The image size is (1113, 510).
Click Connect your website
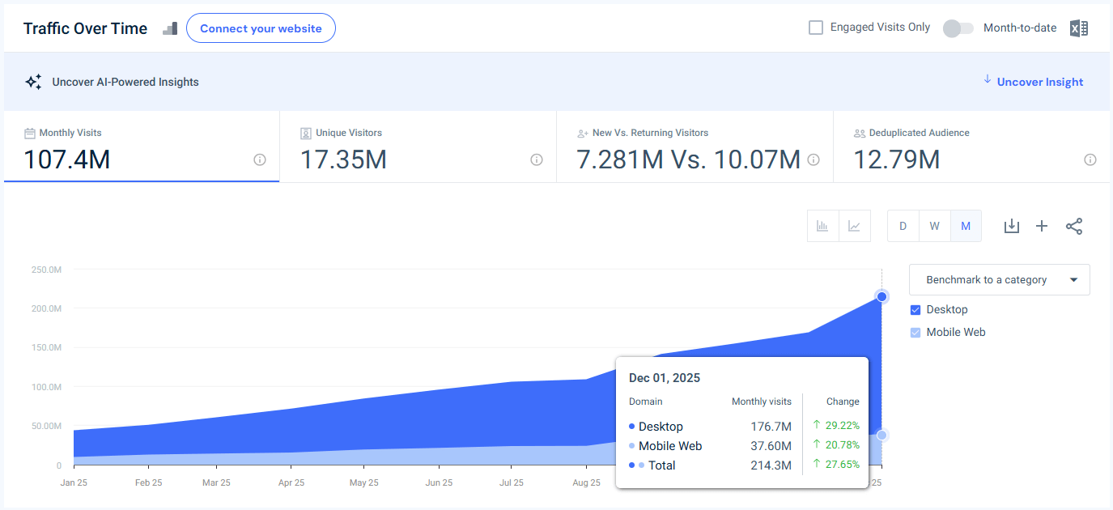point(261,28)
